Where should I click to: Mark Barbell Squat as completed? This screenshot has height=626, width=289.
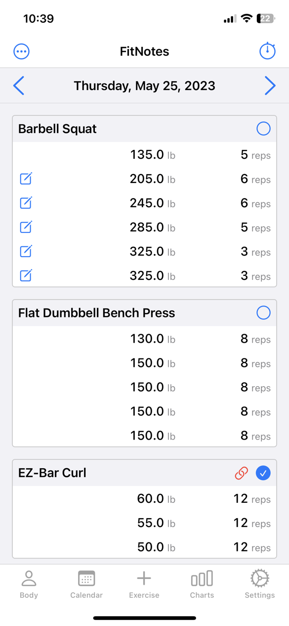(263, 129)
